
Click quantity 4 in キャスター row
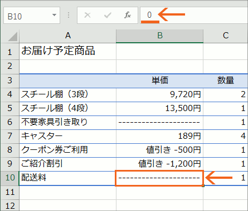point(226,137)
